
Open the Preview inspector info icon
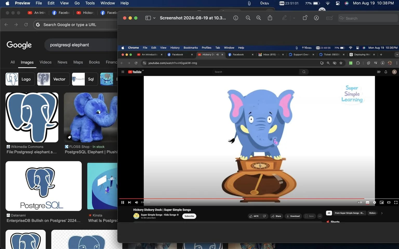pos(236,18)
